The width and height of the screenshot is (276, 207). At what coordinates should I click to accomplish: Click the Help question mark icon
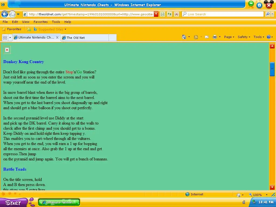(x=269, y=37)
